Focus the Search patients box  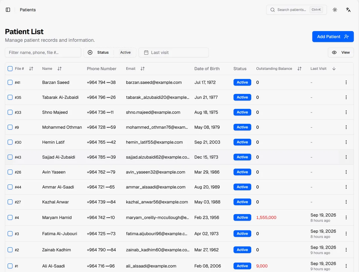coord(296,10)
